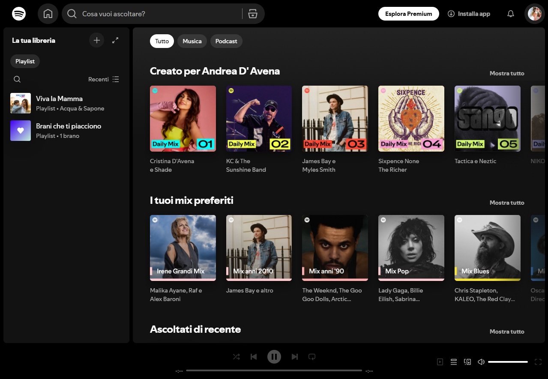Screen dimensions: 548x379
Task: Click the search magnifier in top bar
Action: click(72, 14)
